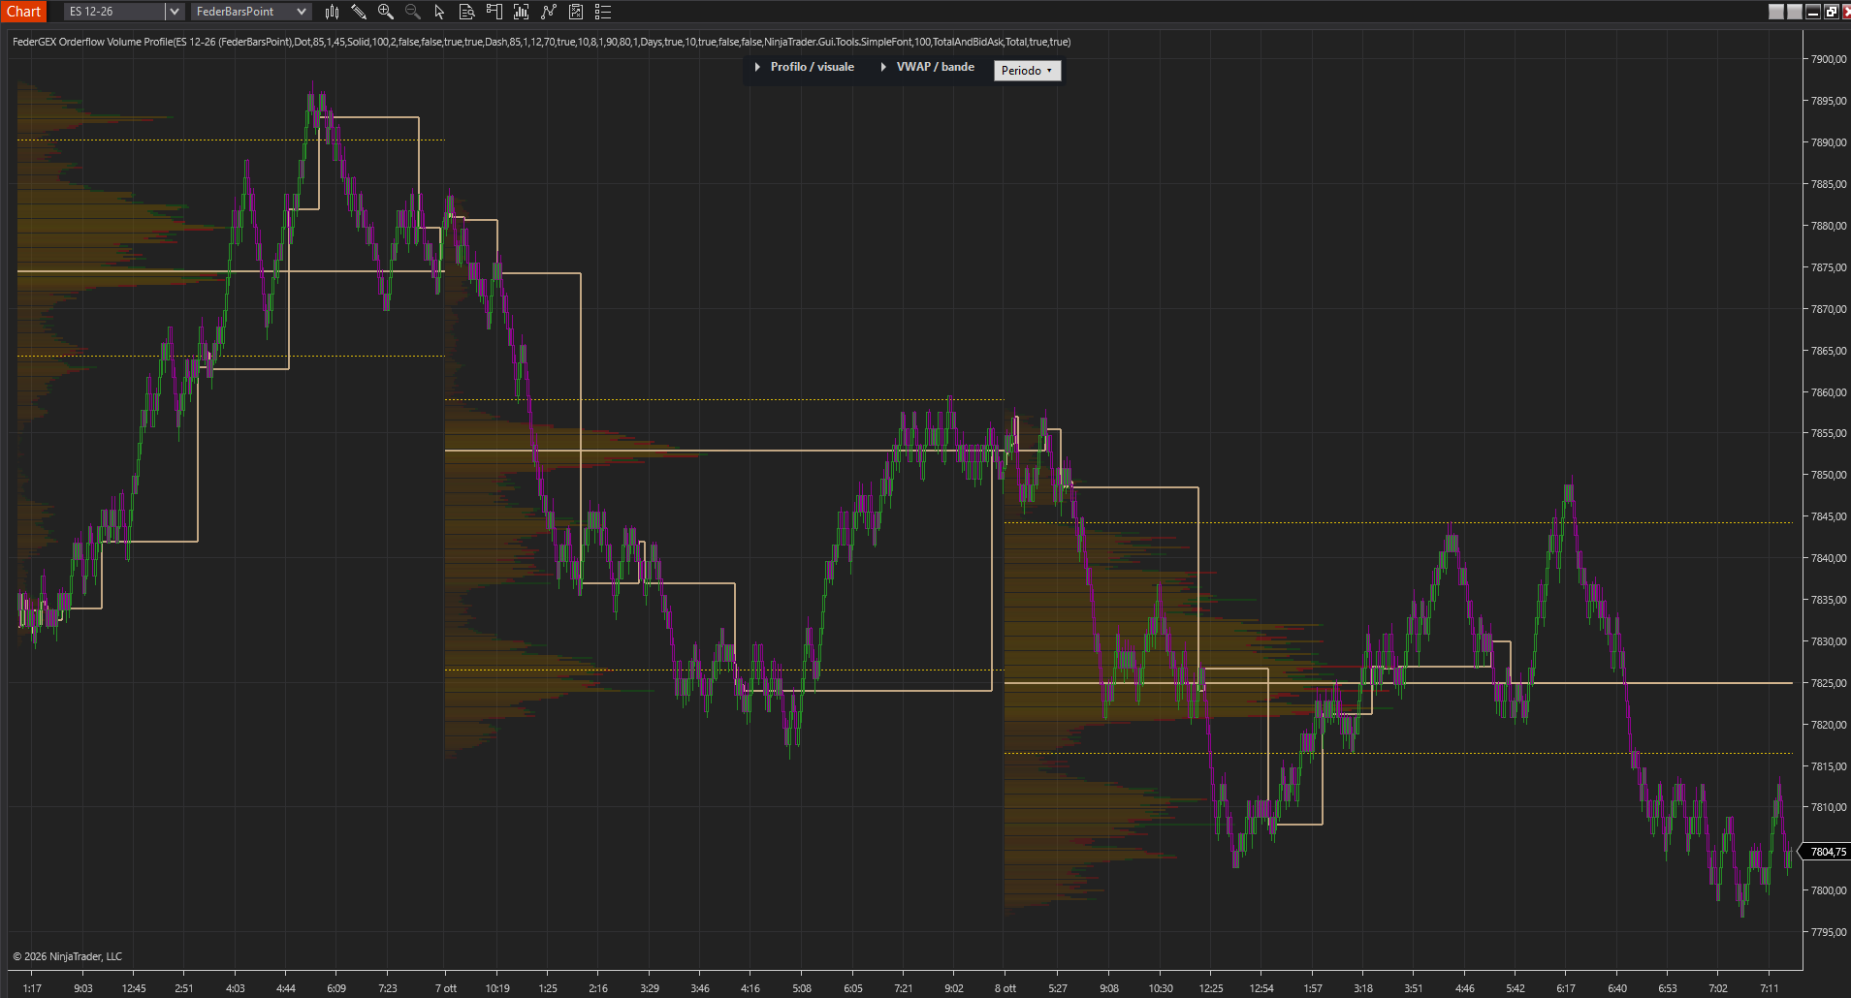Open the properties list icon
The image size is (1851, 998).
click(x=603, y=12)
